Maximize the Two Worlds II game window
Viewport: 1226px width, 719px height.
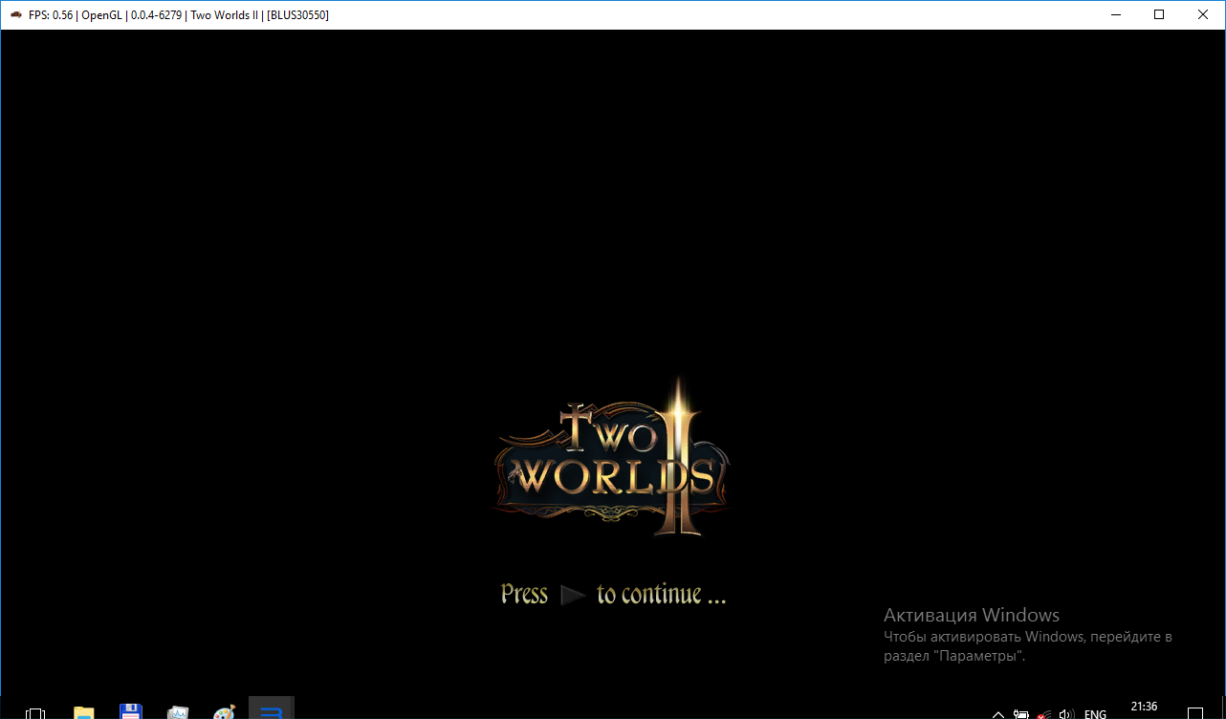pos(1159,14)
